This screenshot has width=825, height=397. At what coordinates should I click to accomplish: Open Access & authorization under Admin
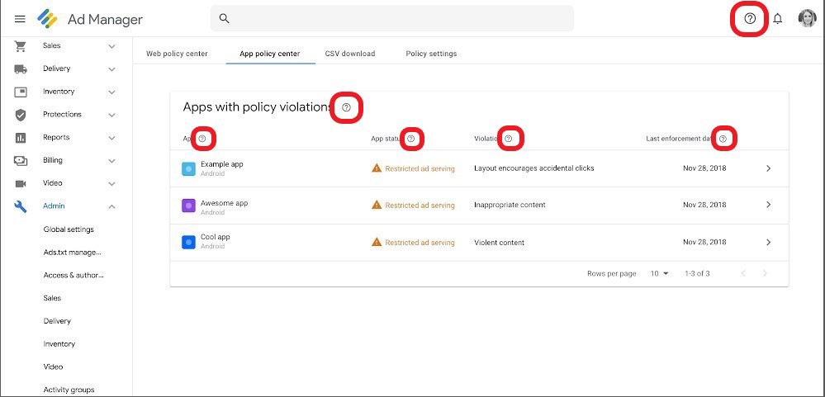(73, 275)
